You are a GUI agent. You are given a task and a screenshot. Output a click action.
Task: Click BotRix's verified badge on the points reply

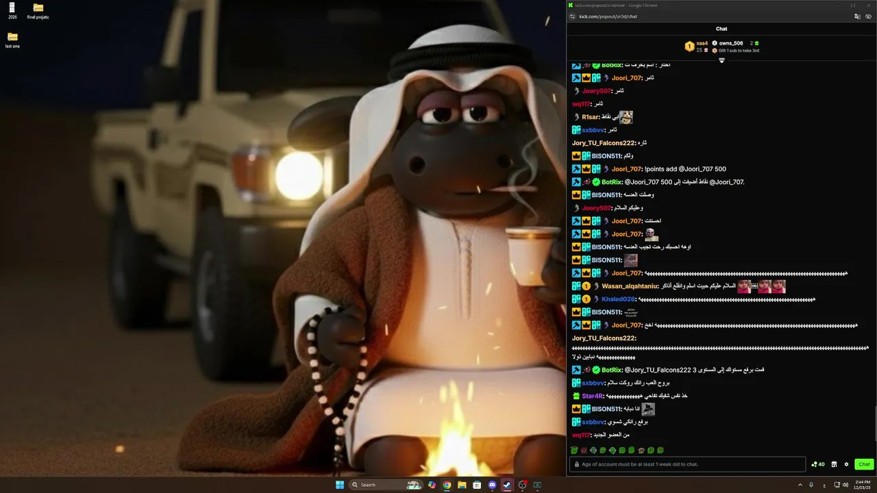[596, 182]
